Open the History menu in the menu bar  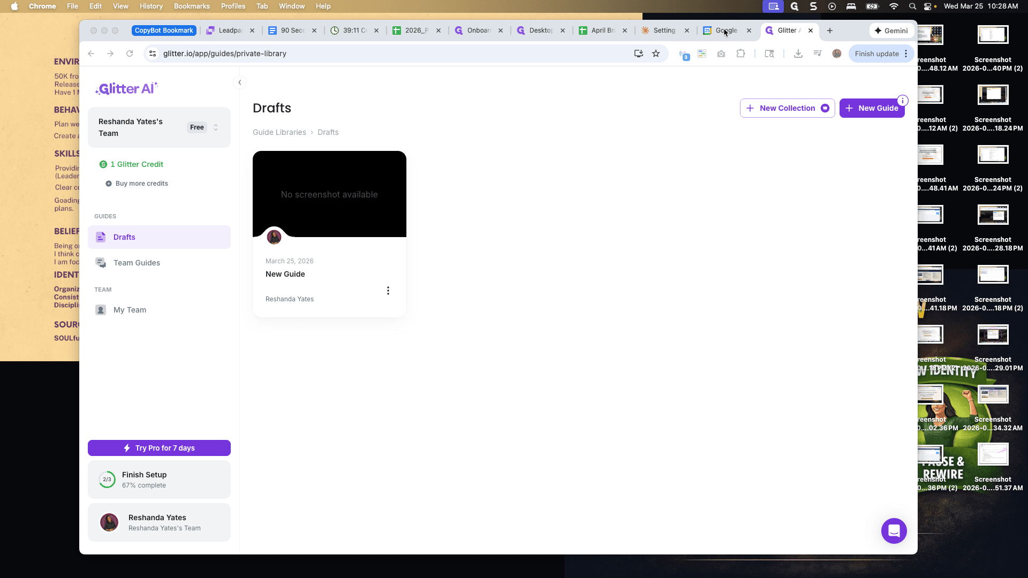tap(151, 6)
